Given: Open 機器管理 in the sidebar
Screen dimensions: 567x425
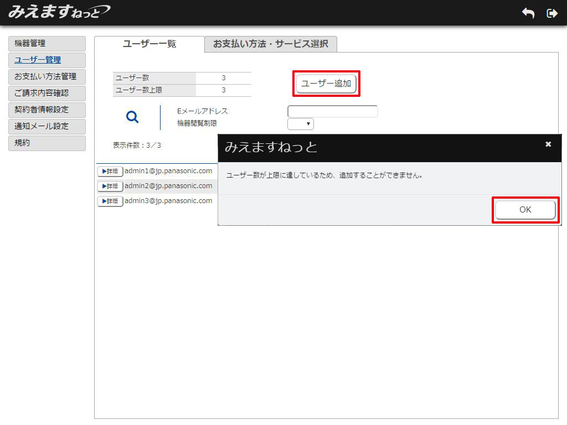Looking at the screenshot, I should (x=47, y=44).
